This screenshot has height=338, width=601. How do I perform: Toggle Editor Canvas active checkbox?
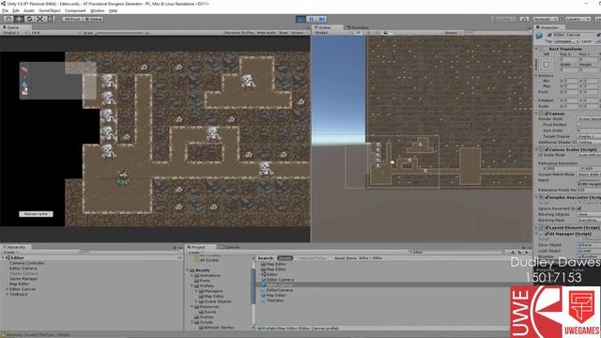click(549, 35)
